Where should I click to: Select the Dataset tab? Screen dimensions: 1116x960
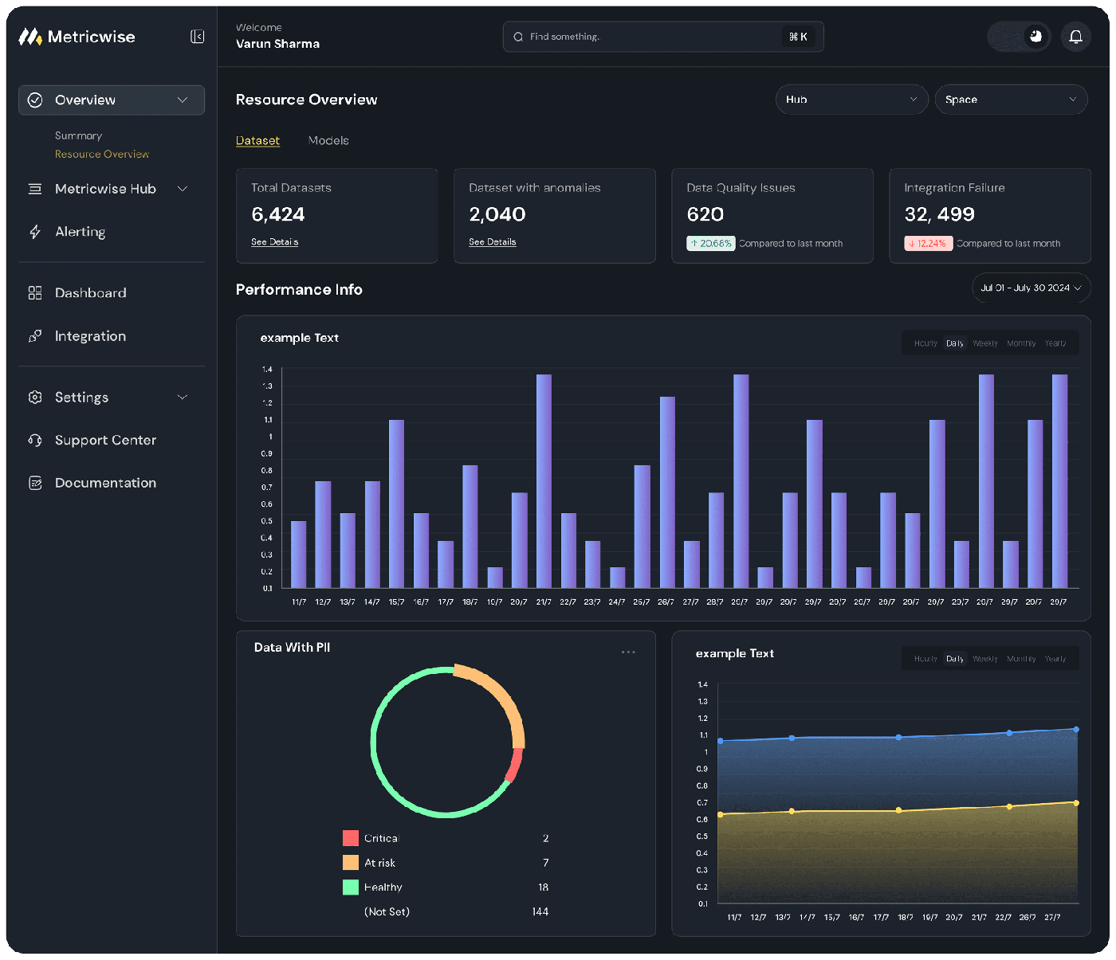point(257,141)
